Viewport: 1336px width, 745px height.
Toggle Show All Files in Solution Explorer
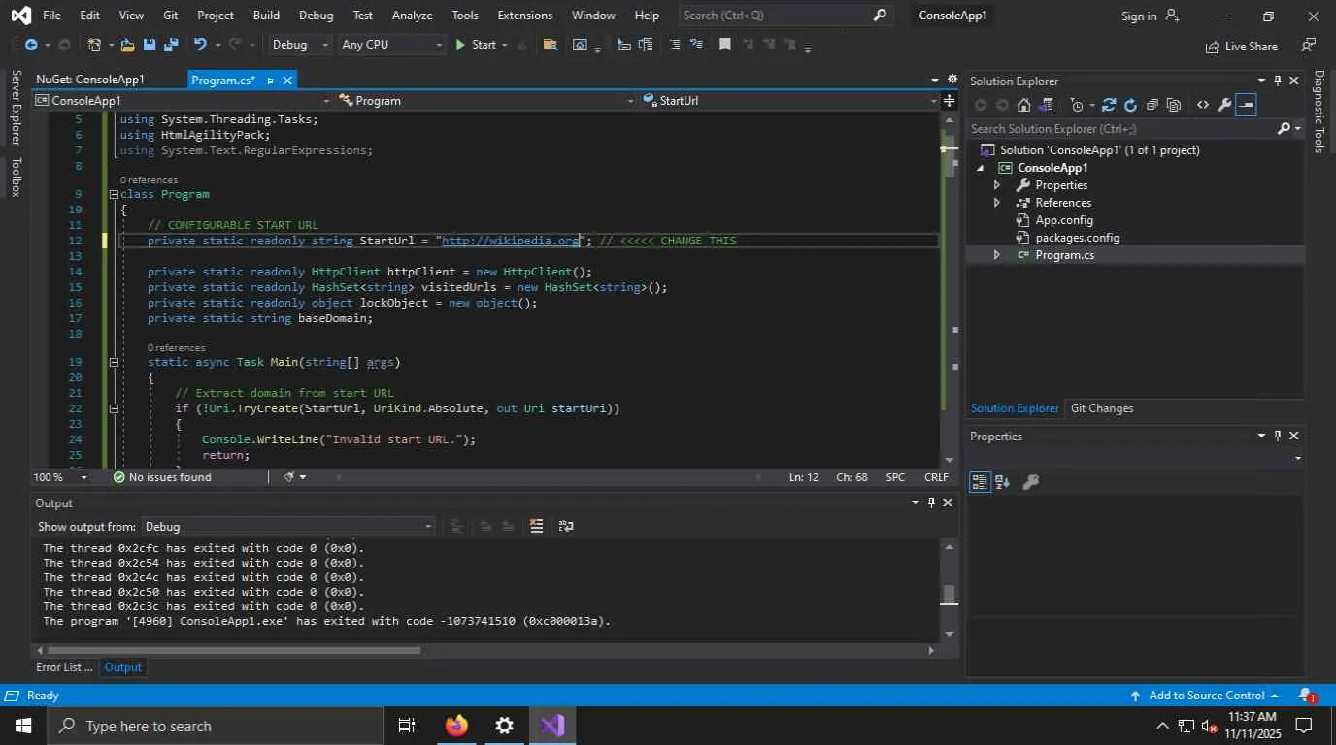click(x=1173, y=105)
